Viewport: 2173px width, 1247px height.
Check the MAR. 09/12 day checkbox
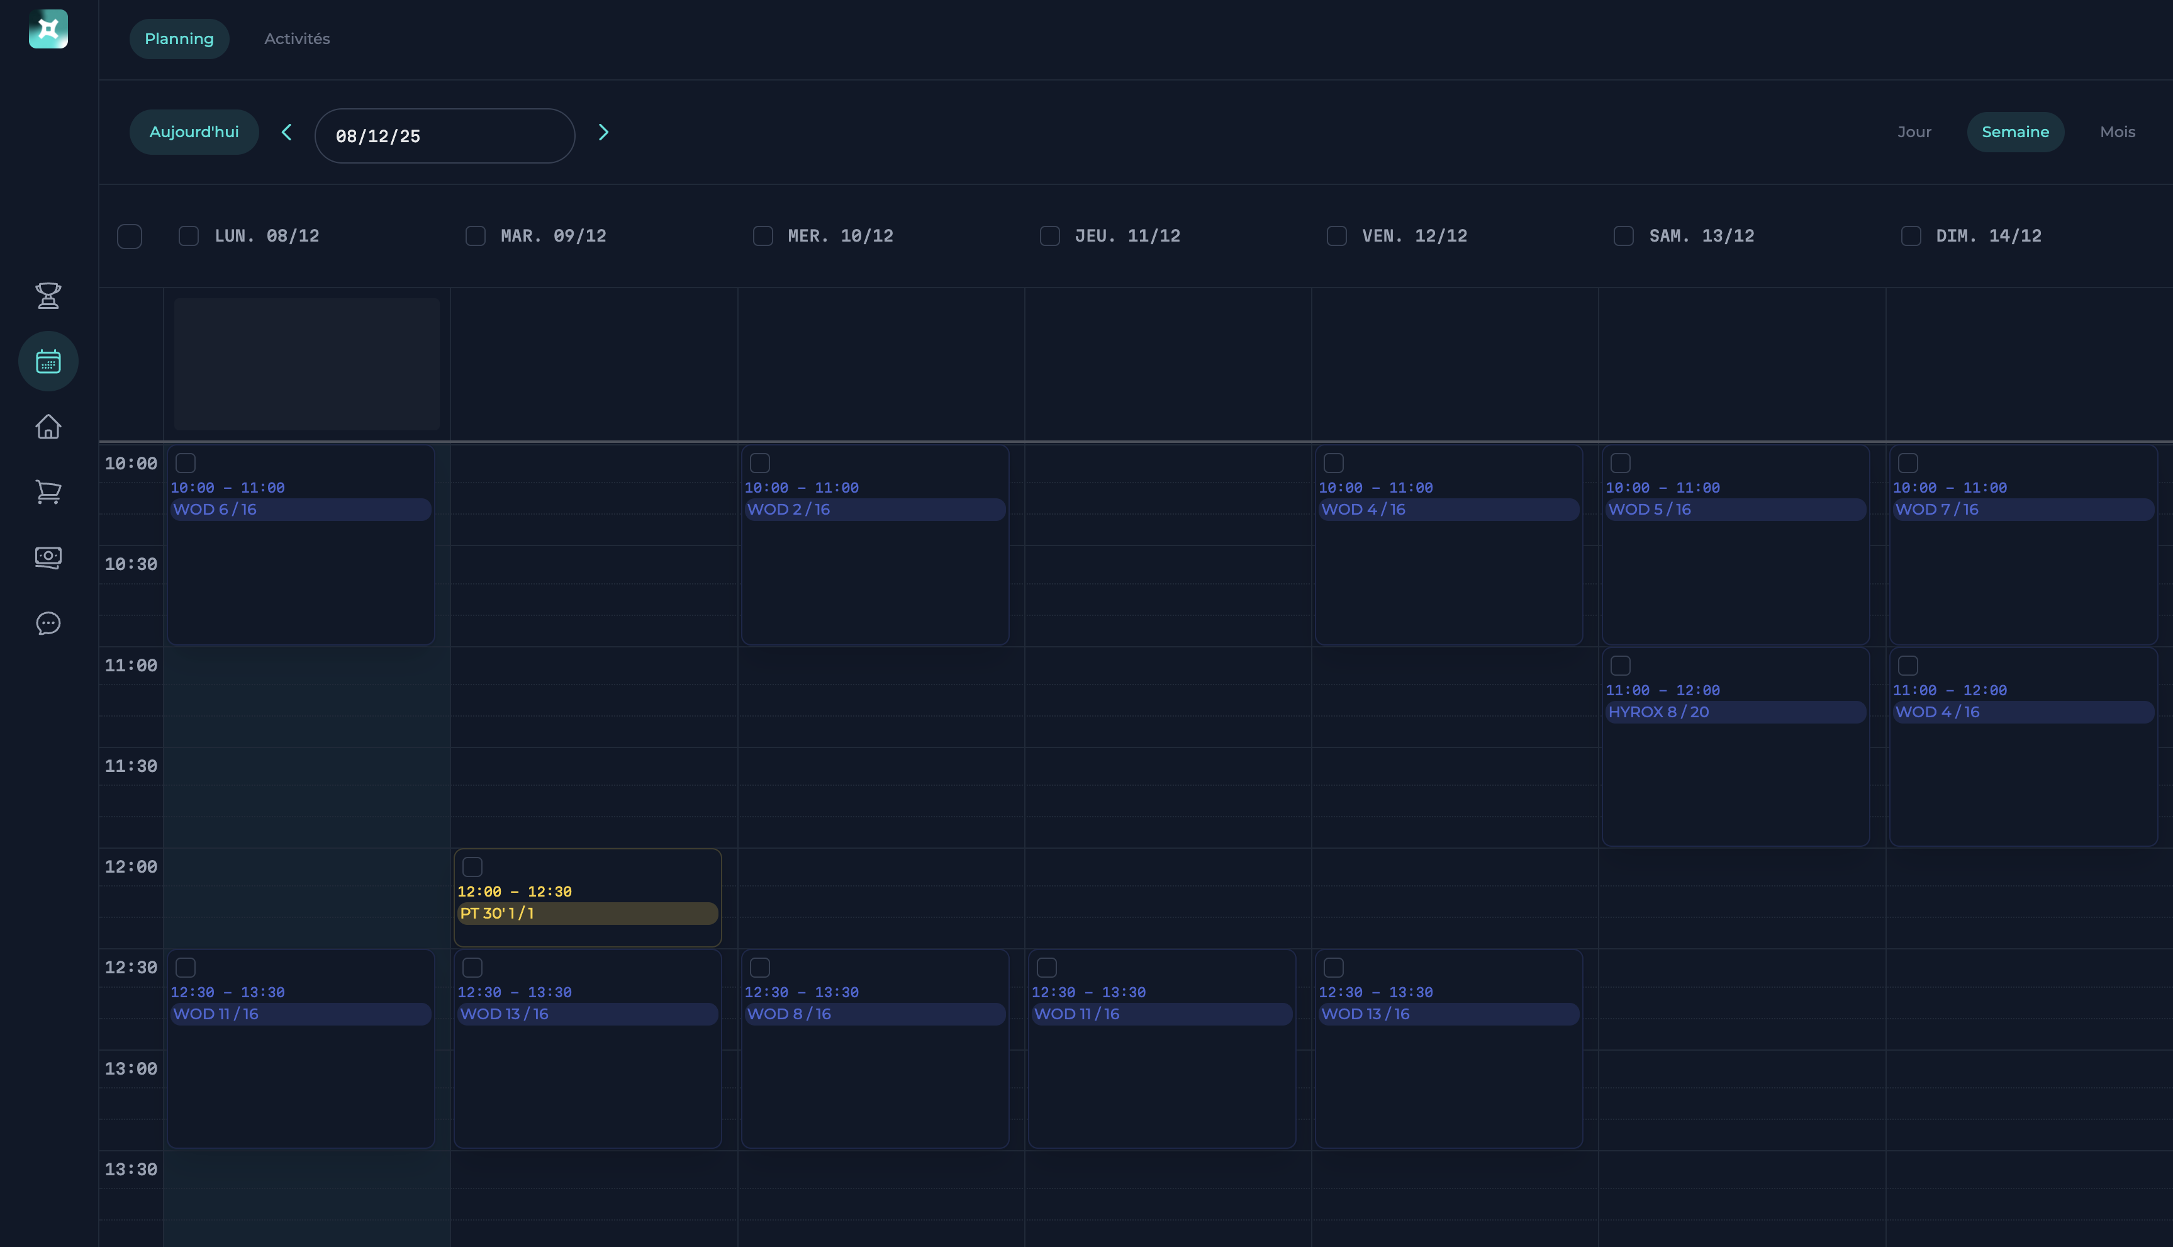click(476, 235)
